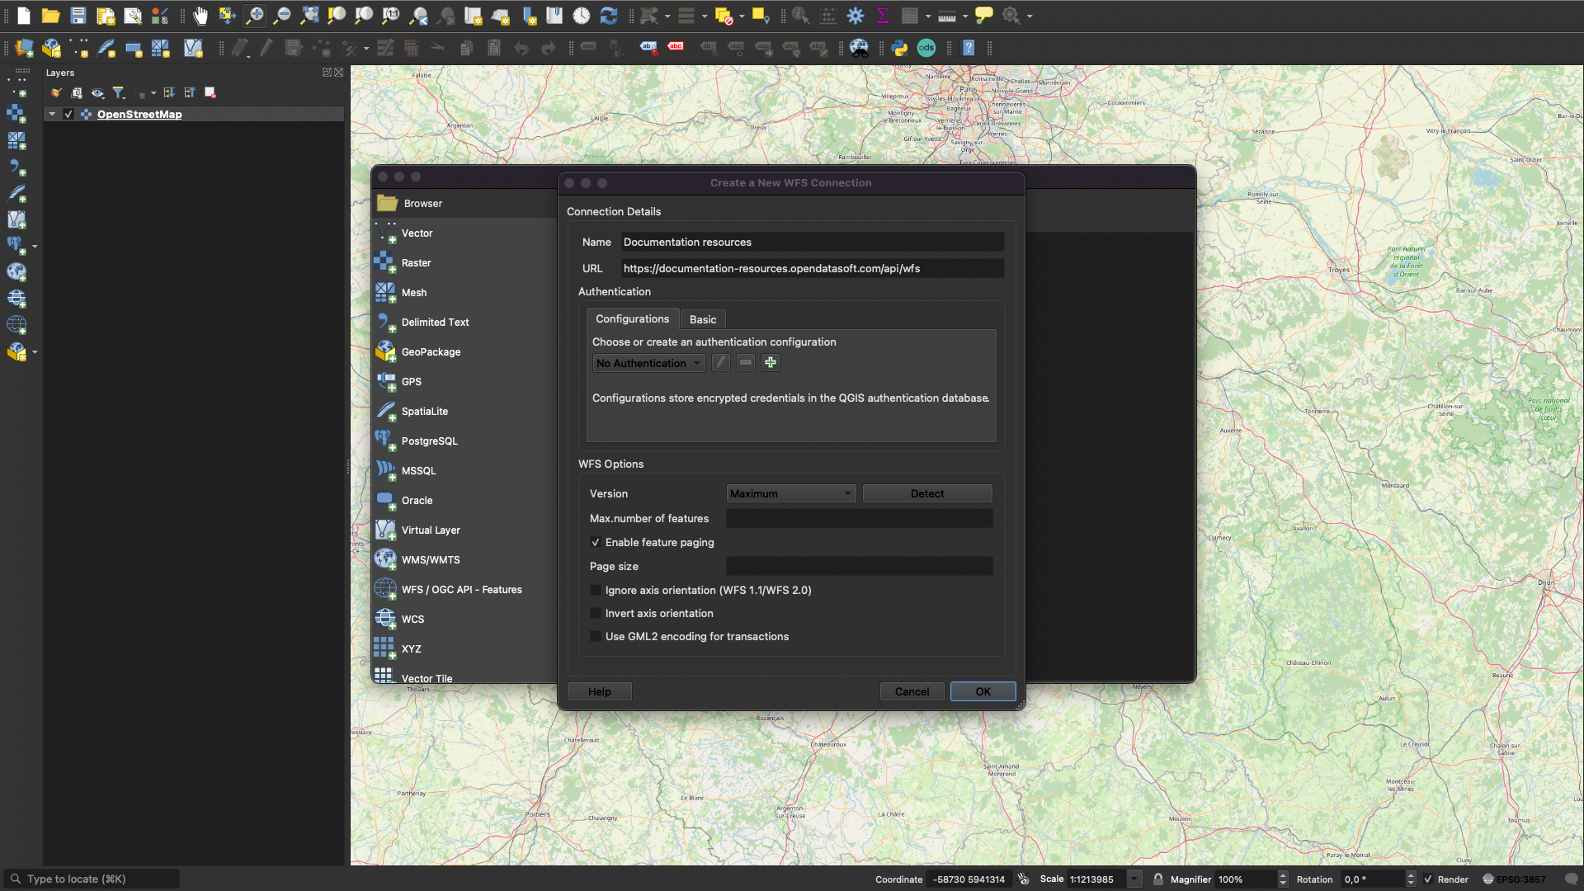The image size is (1584, 891).
Task: Toggle OpenStreetMap layer visibility checkbox
Action: tap(68, 115)
